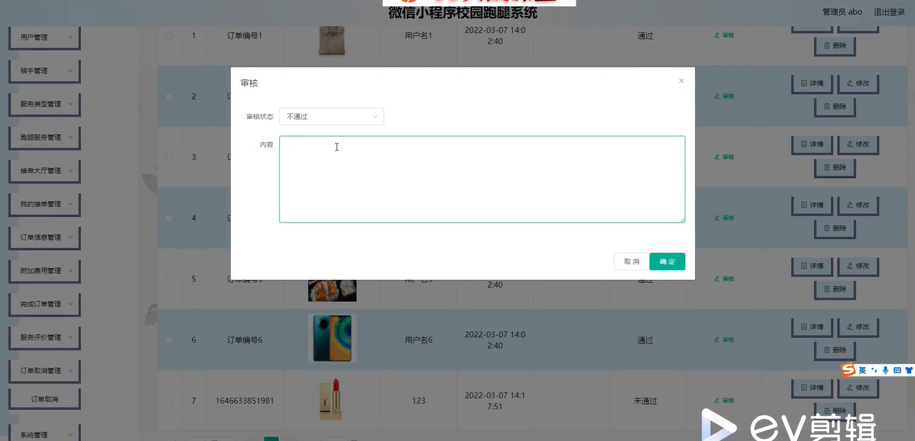Open the lipstick thumbnail in row 7
Image resolution: width=915 pixels, height=441 pixels.
click(332, 399)
